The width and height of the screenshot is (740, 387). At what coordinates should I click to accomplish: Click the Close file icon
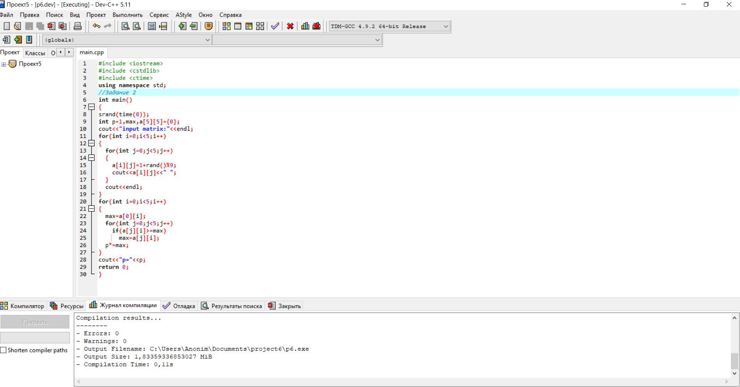pyautogui.click(x=51, y=26)
